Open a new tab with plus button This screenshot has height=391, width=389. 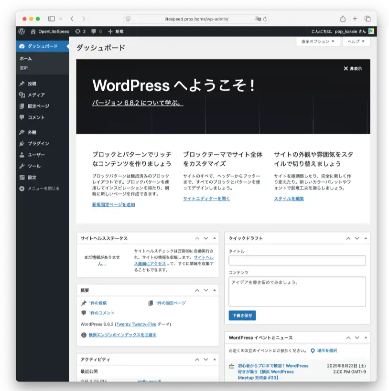tap(355, 19)
